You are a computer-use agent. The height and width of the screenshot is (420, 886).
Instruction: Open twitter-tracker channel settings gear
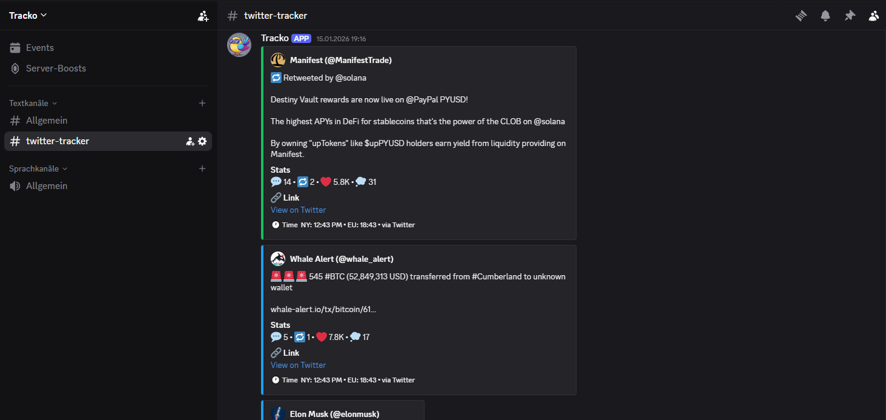(202, 141)
